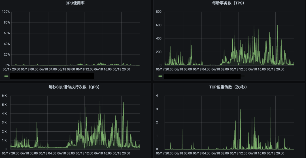306x158 pixels.
Task: Click the 2 label on TCP retransmit chart axis
Action: pos(157,123)
